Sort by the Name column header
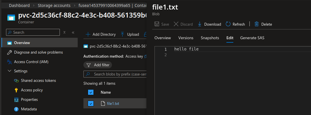This screenshot has width=311, height=115. tap(106, 92)
